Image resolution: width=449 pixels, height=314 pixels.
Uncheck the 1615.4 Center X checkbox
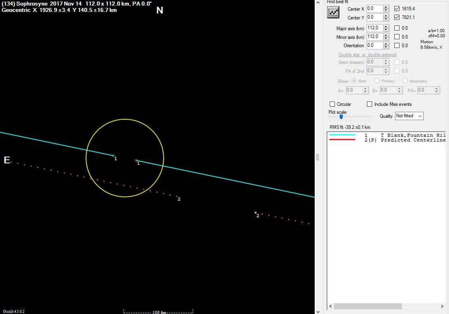(397, 9)
